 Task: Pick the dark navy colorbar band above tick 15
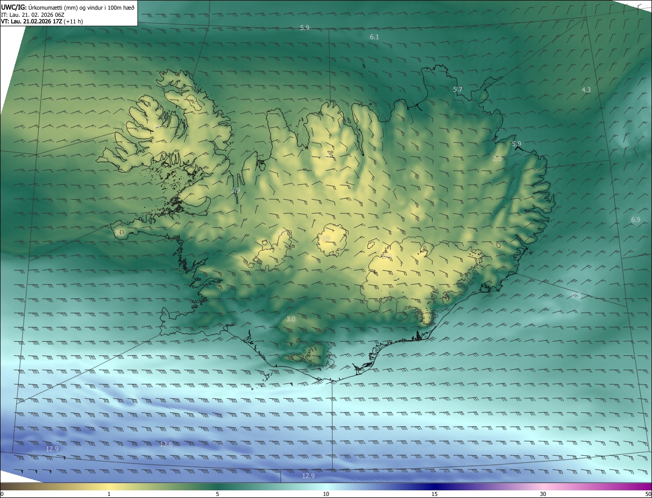click(x=434, y=486)
